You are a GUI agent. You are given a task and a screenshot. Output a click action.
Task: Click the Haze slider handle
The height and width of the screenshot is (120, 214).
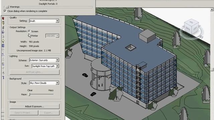click(29, 94)
